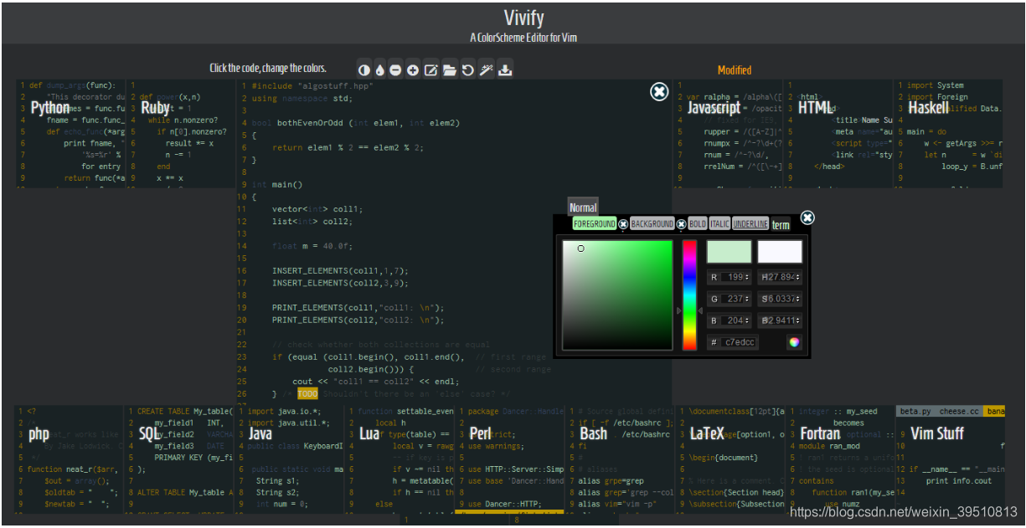1026x528 pixels.
Task: Open the Lua code sample
Action: coord(370,434)
